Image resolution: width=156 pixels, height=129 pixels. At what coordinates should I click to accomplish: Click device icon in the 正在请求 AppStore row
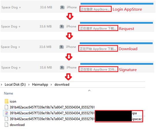[x=62, y=26]
